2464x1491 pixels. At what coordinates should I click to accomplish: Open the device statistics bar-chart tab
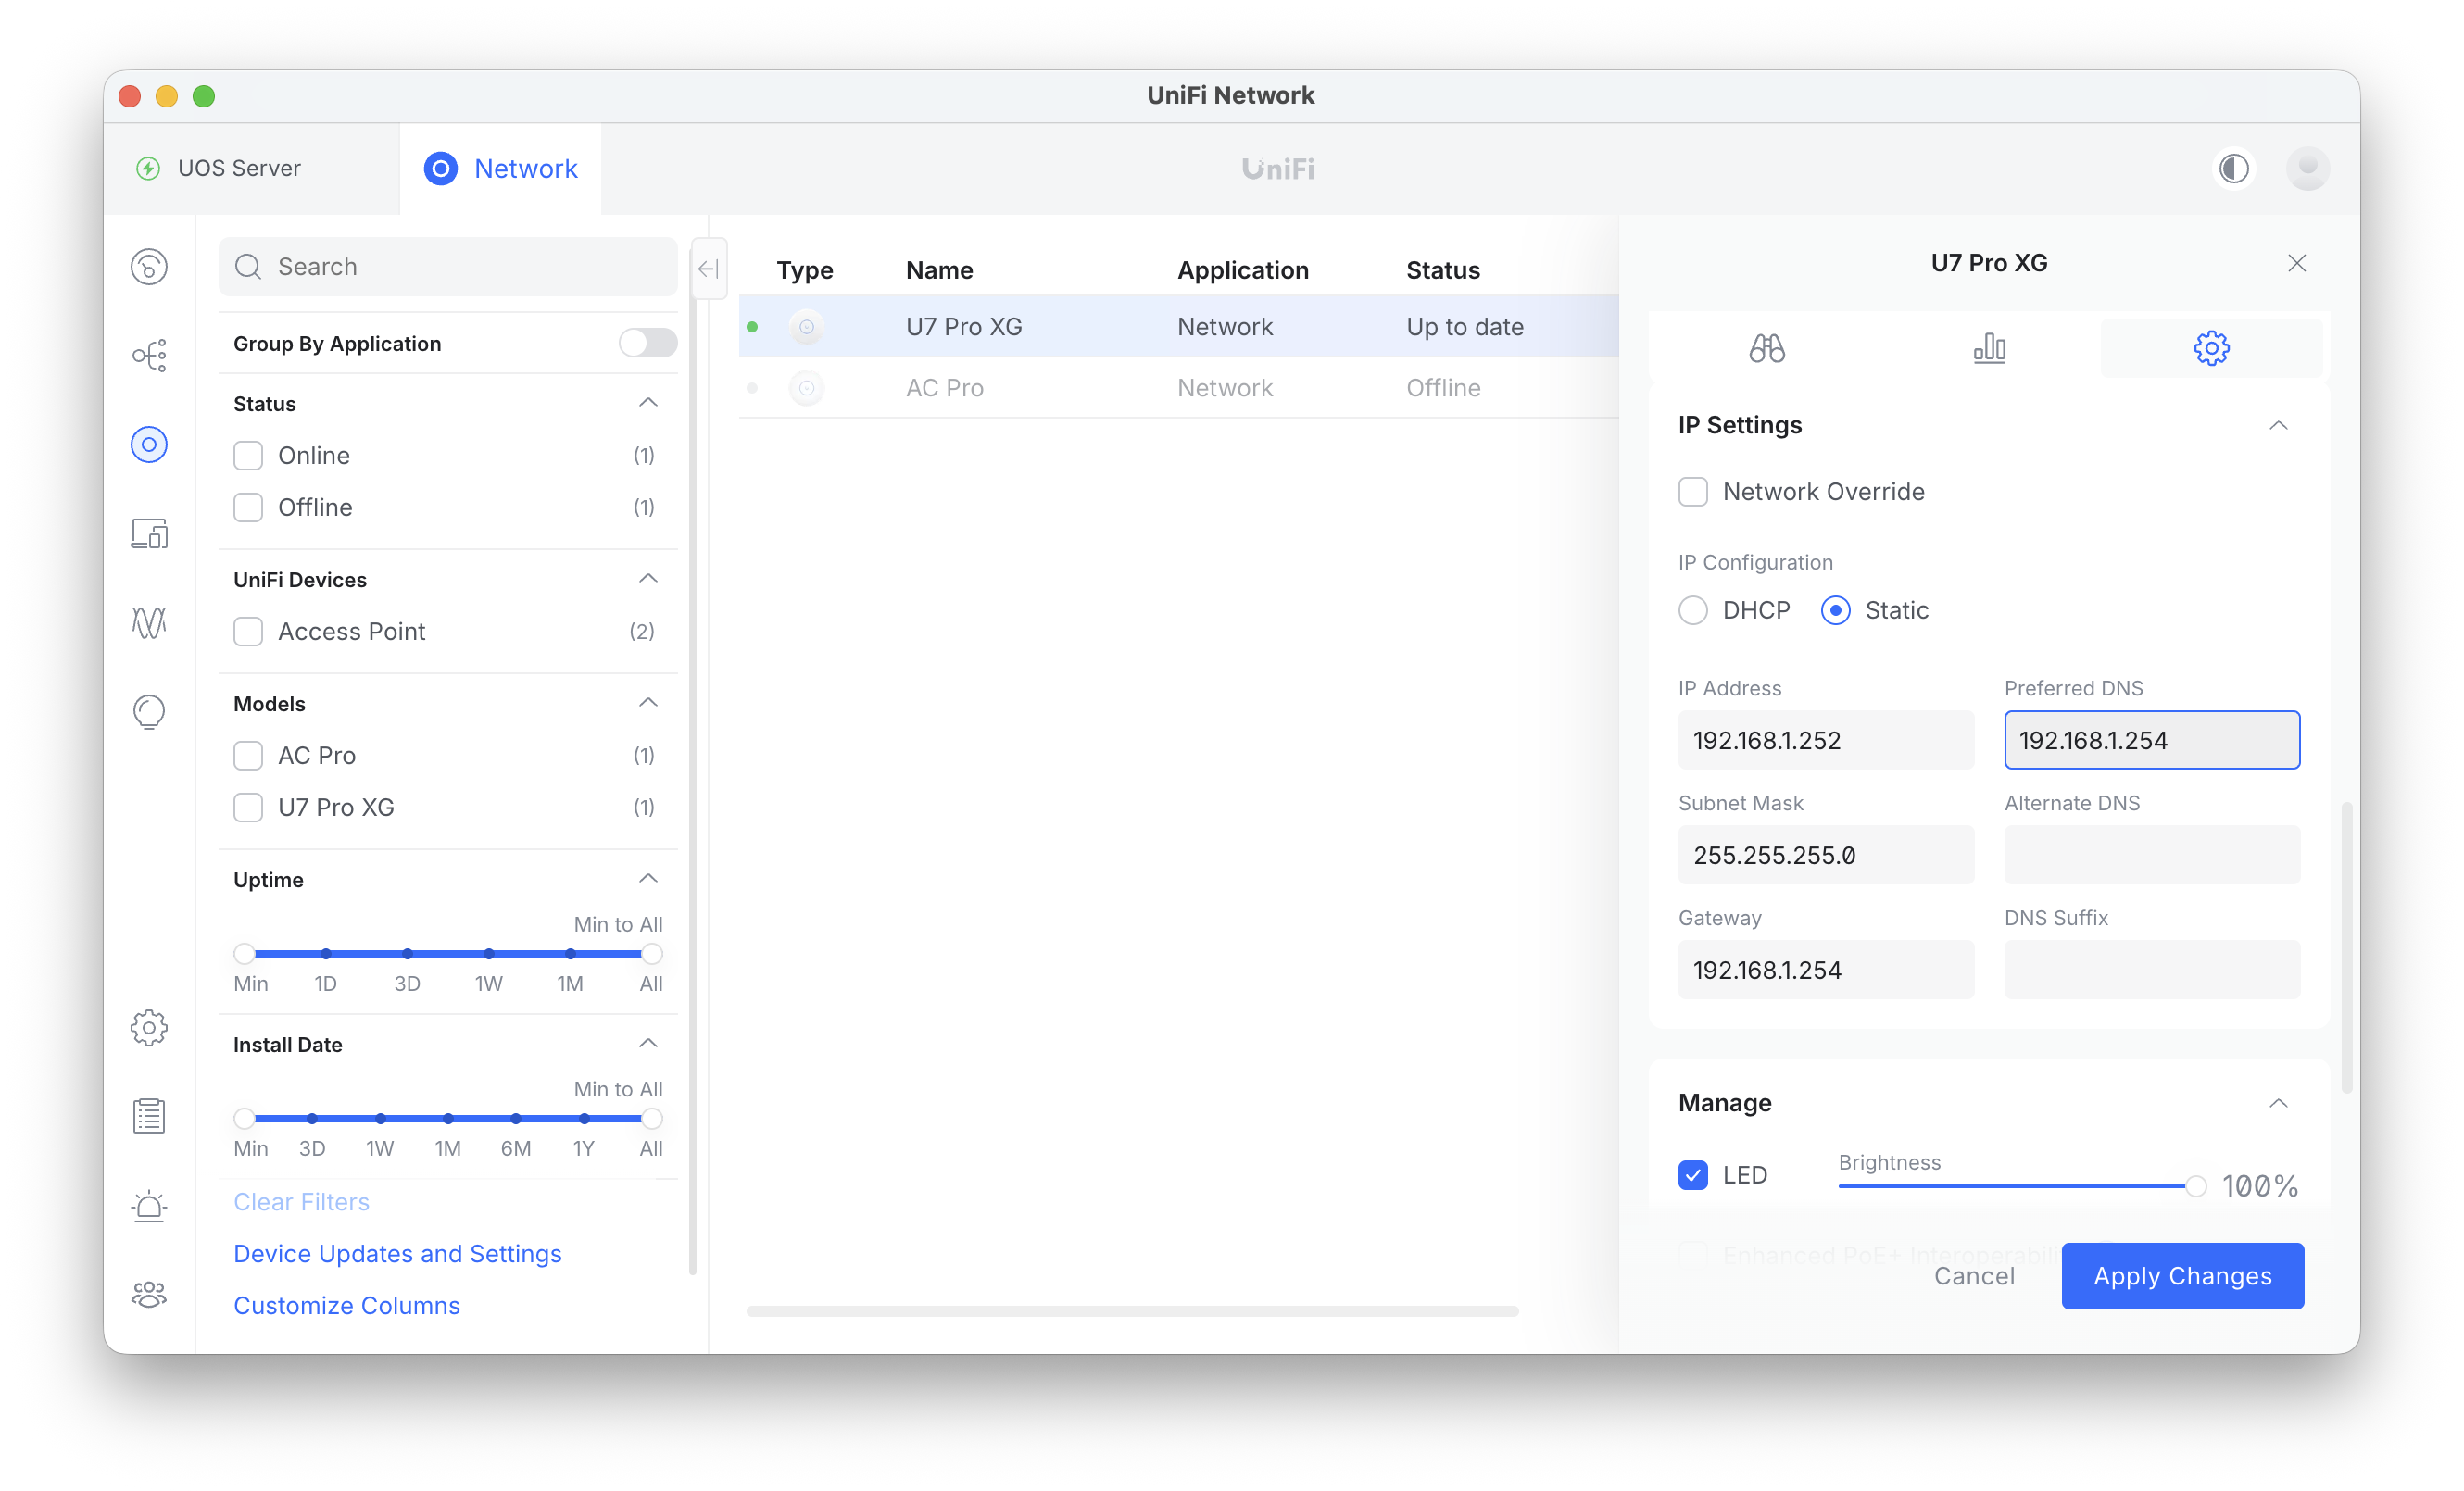point(1988,348)
